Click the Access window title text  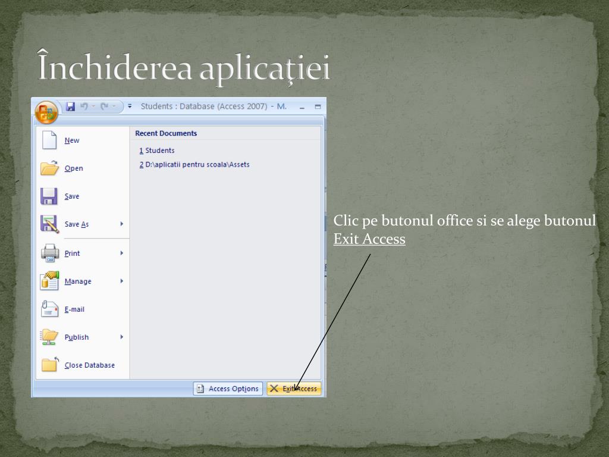click(214, 106)
